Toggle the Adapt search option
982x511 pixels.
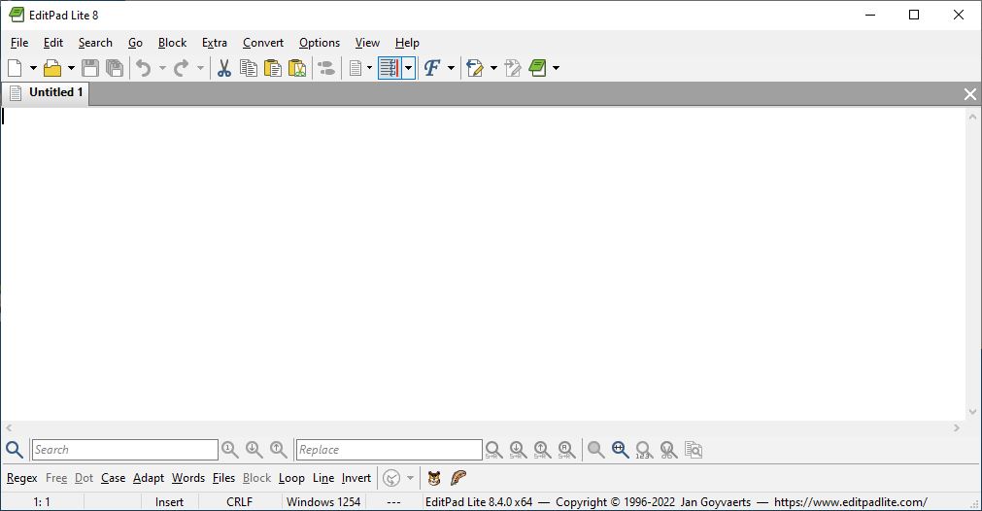point(149,478)
